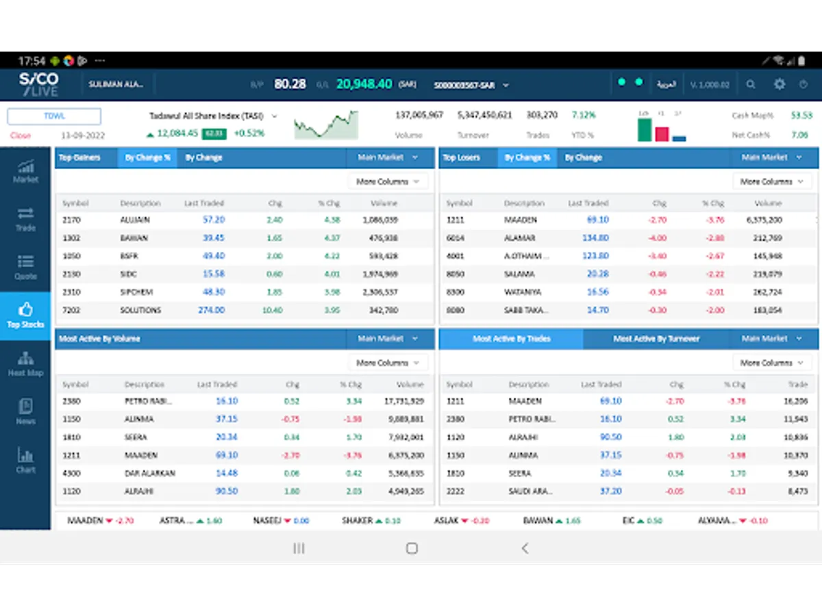Click the first green connection status dot

(x=621, y=82)
